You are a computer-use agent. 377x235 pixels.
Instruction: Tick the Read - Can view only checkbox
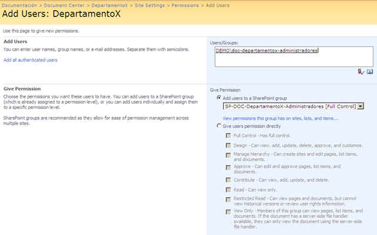(228, 190)
